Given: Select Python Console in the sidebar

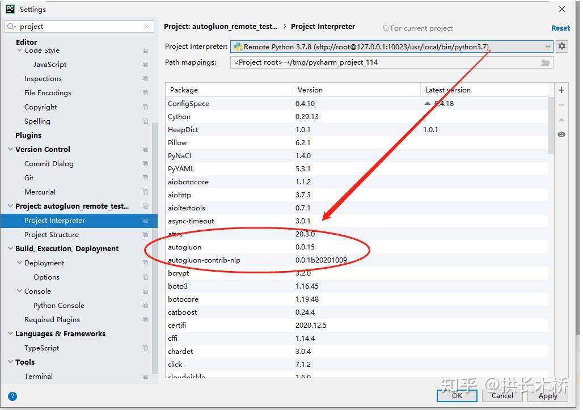Looking at the screenshot, I should coord(58,305).
